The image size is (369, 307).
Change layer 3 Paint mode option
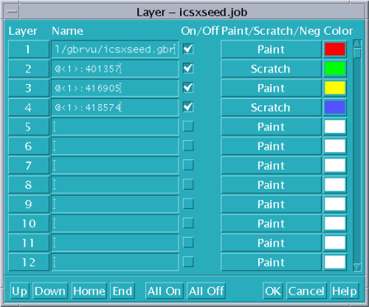tap(271, 88)
